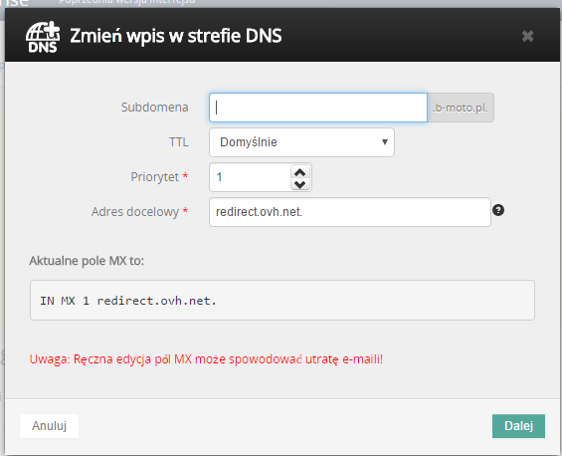Click the Anuluj button
The width and height of the screenshot is (562, 456).
click(49, 426)
